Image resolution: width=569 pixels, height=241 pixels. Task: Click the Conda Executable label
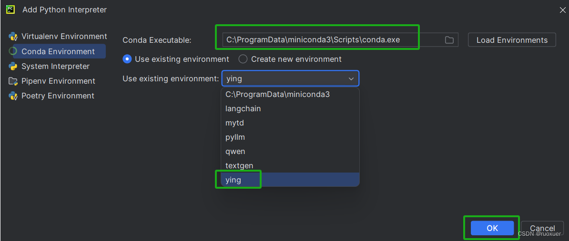click(157, 40)
